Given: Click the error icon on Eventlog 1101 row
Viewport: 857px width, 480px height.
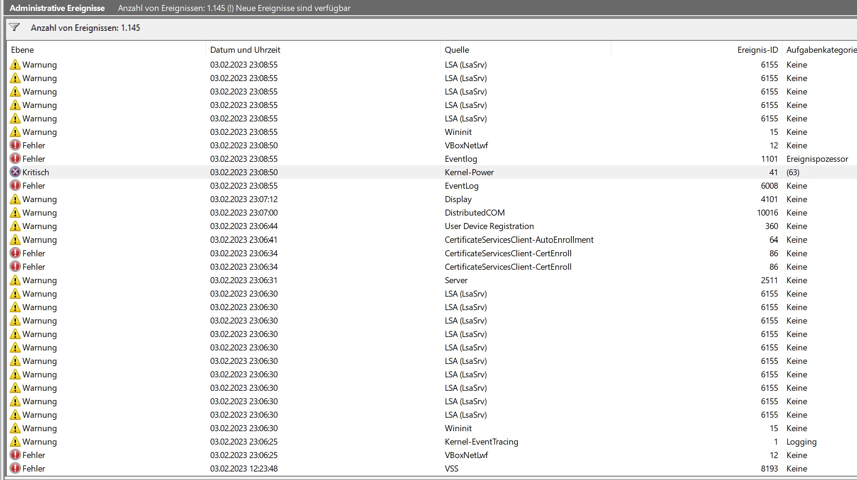Looking at the screenshot, I should (x=15, y=159).
